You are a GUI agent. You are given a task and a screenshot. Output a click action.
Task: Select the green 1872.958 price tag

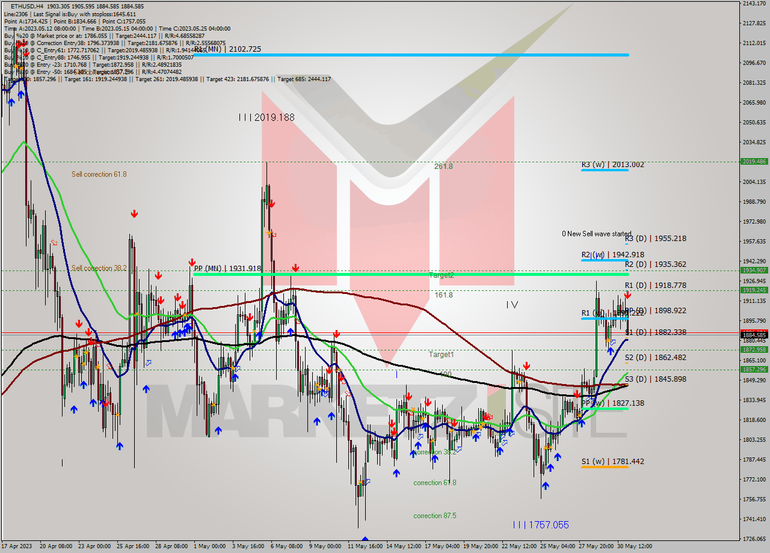[754, 349]
